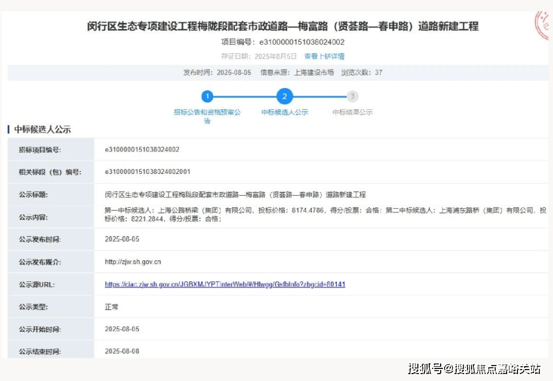Open 查看上链详情 link
The height and width of the screenshot is (381, 553).
pos(324,56)
